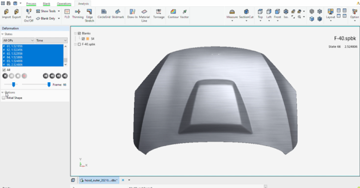Show the Material Line tool

pos(144,15)
